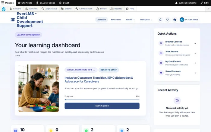
Task: Click the Dr. Alex Vance profile name
Action: (x=191, y=20)
